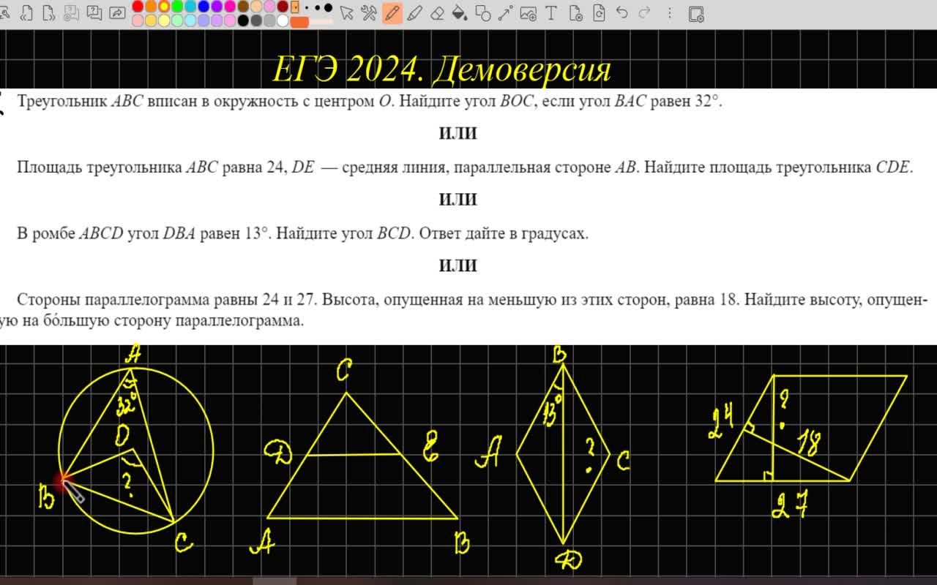Click the handwritten '32°' angle label in circle

click(x=125, y=404)
